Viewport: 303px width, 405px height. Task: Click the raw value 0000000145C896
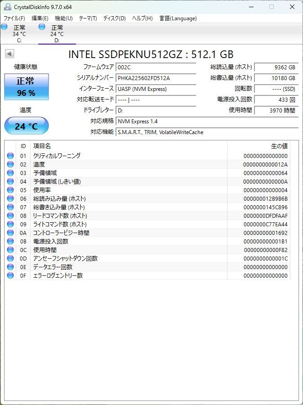(265, 207)
